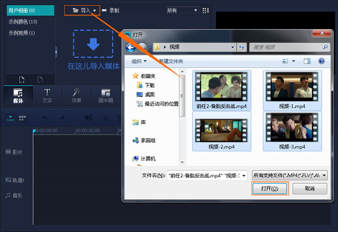Select 视频-3.mp4 thumbnail

pyautogui.click(x=292, y=131)
